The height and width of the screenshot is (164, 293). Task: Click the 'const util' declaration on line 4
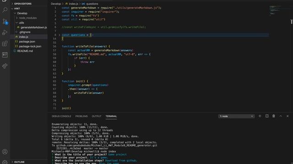click(x=83, y=19)
